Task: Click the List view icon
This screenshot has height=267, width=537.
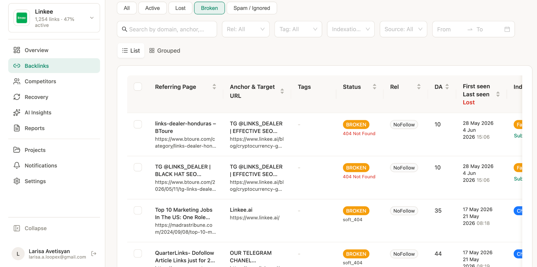Action: click(125, 51)
